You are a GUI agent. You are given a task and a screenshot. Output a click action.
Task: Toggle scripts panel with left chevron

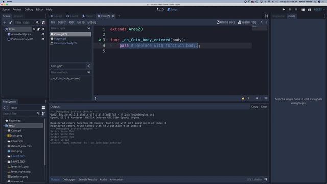pyautogui.click(x=95, y=98)
